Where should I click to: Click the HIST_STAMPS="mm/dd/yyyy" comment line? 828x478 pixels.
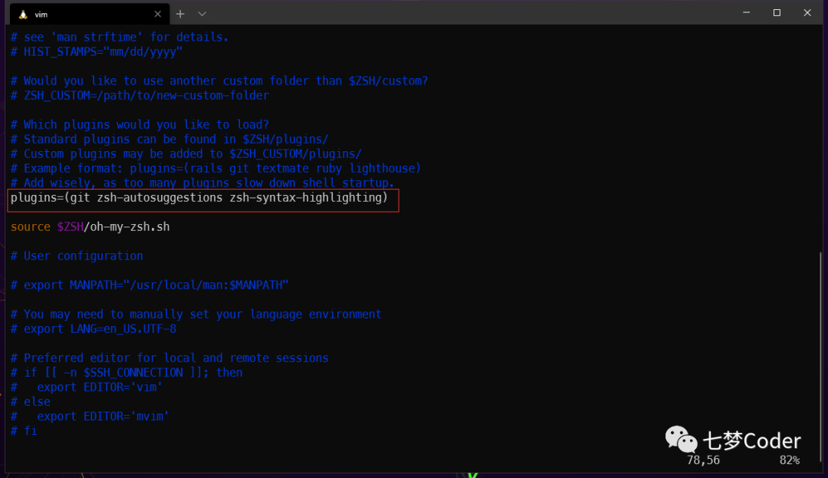coord(96,51)
